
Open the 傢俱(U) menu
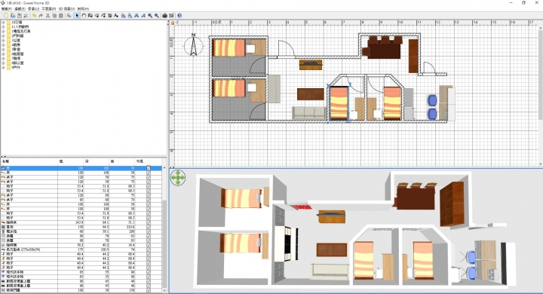[x=33, y=8]
